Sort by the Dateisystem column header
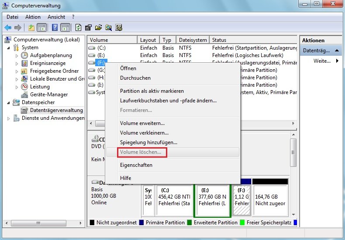This screenshot has height=240, width=345. tap(193, 40)
